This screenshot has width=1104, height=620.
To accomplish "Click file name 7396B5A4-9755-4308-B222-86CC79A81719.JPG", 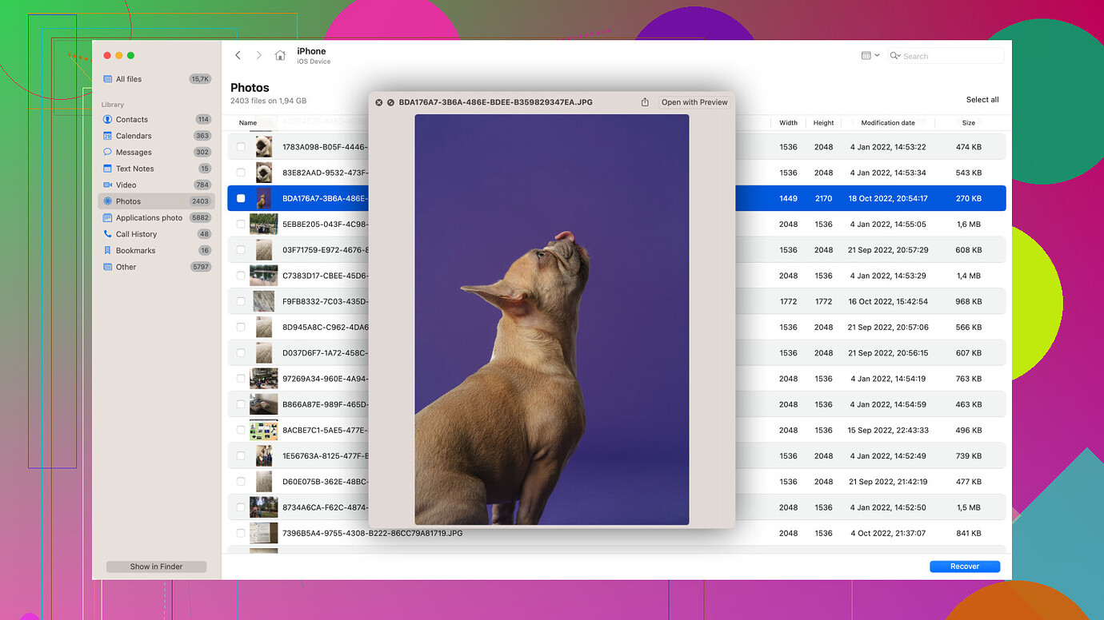I will click(x=372, y=533).
